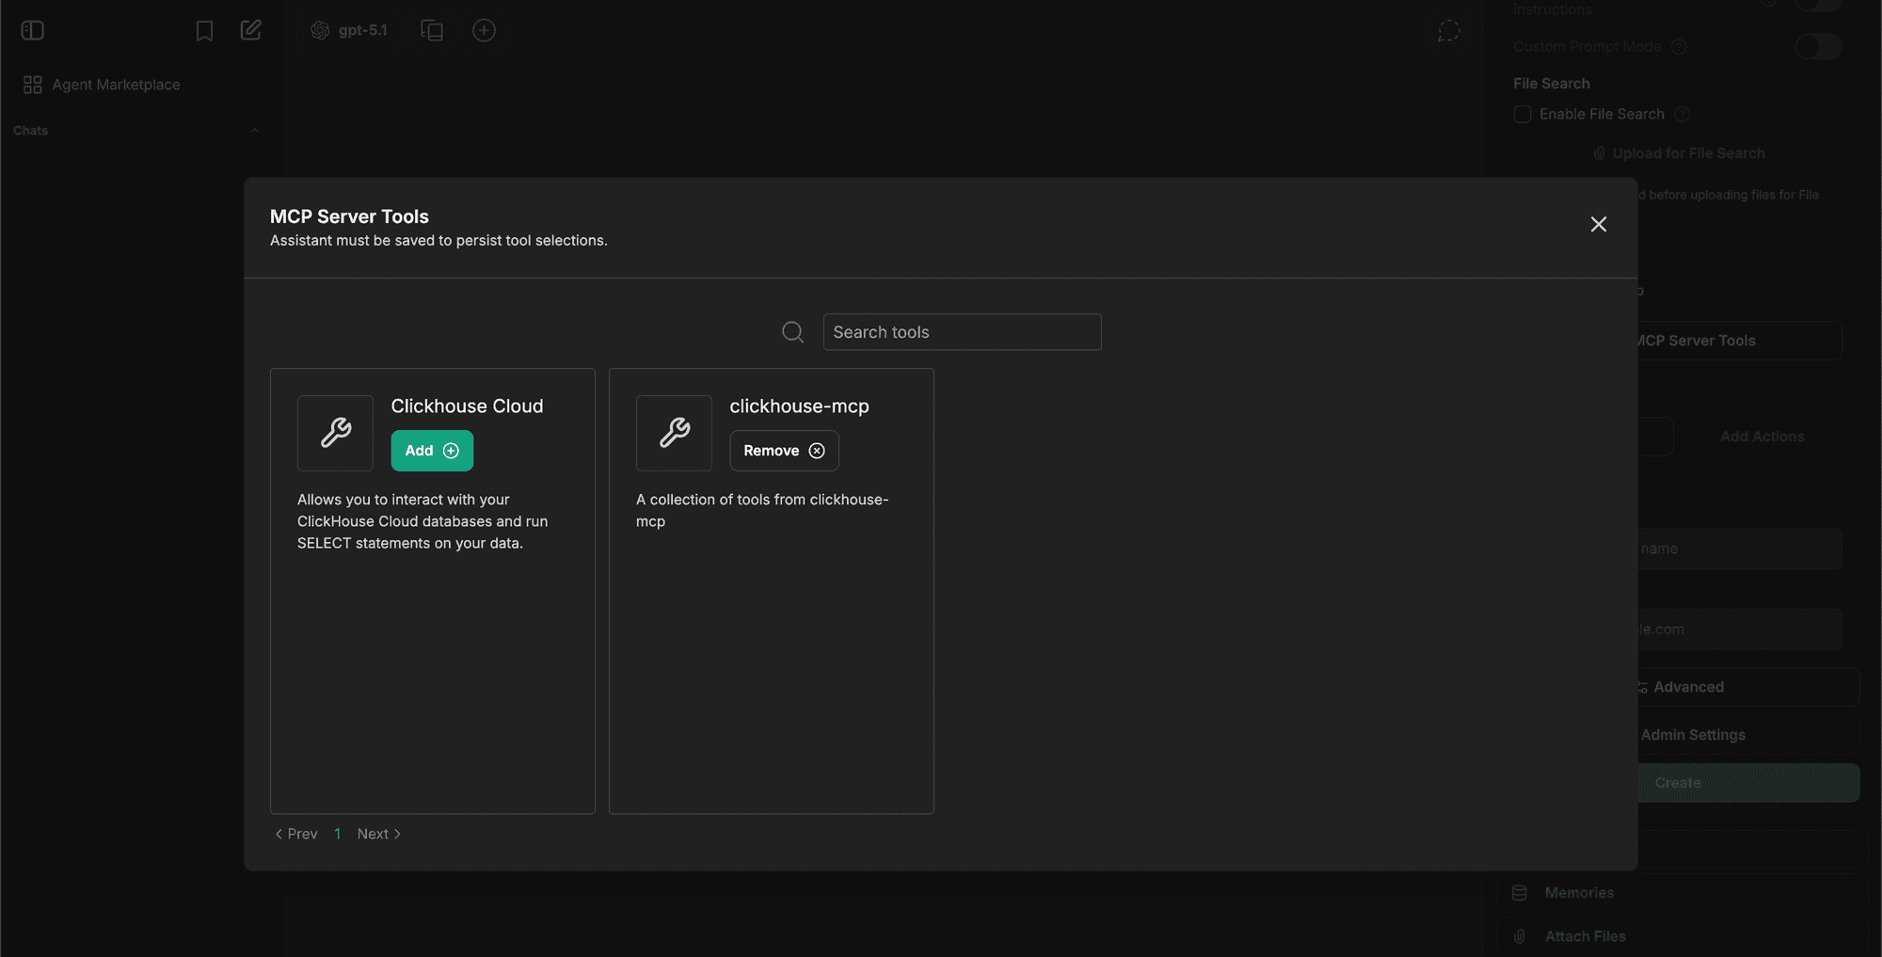Click the Create button
Image resolution: width=1882 pixels, height=957 pixels.
click(x=1746, y=783)
